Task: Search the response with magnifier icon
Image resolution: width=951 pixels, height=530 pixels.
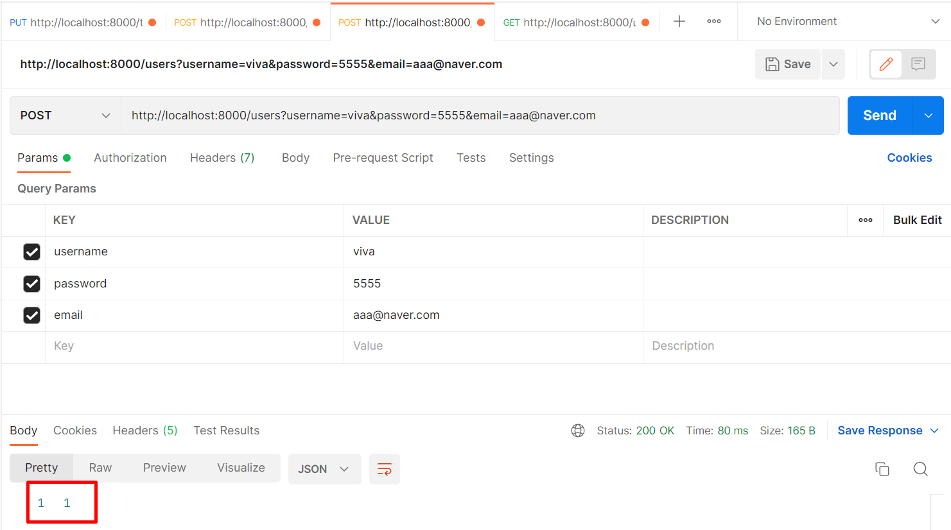Action: pos(921,469)
